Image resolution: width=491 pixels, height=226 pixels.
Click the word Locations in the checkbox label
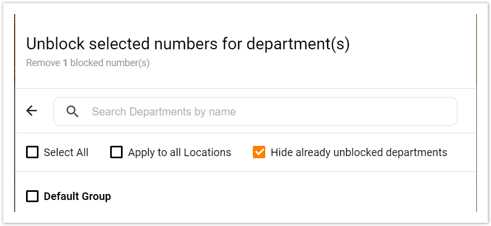207,152
